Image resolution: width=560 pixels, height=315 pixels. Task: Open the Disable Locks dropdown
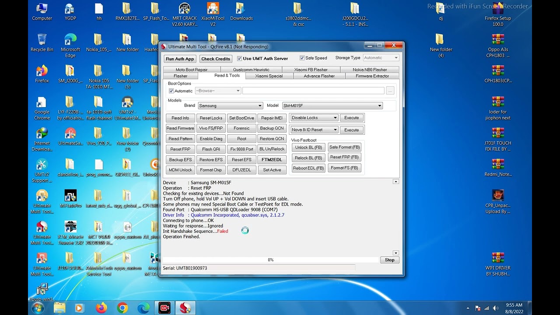tap(314, 118)
